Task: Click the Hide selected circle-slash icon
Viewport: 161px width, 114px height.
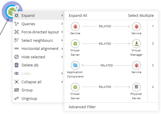Action: click(17, 57)
